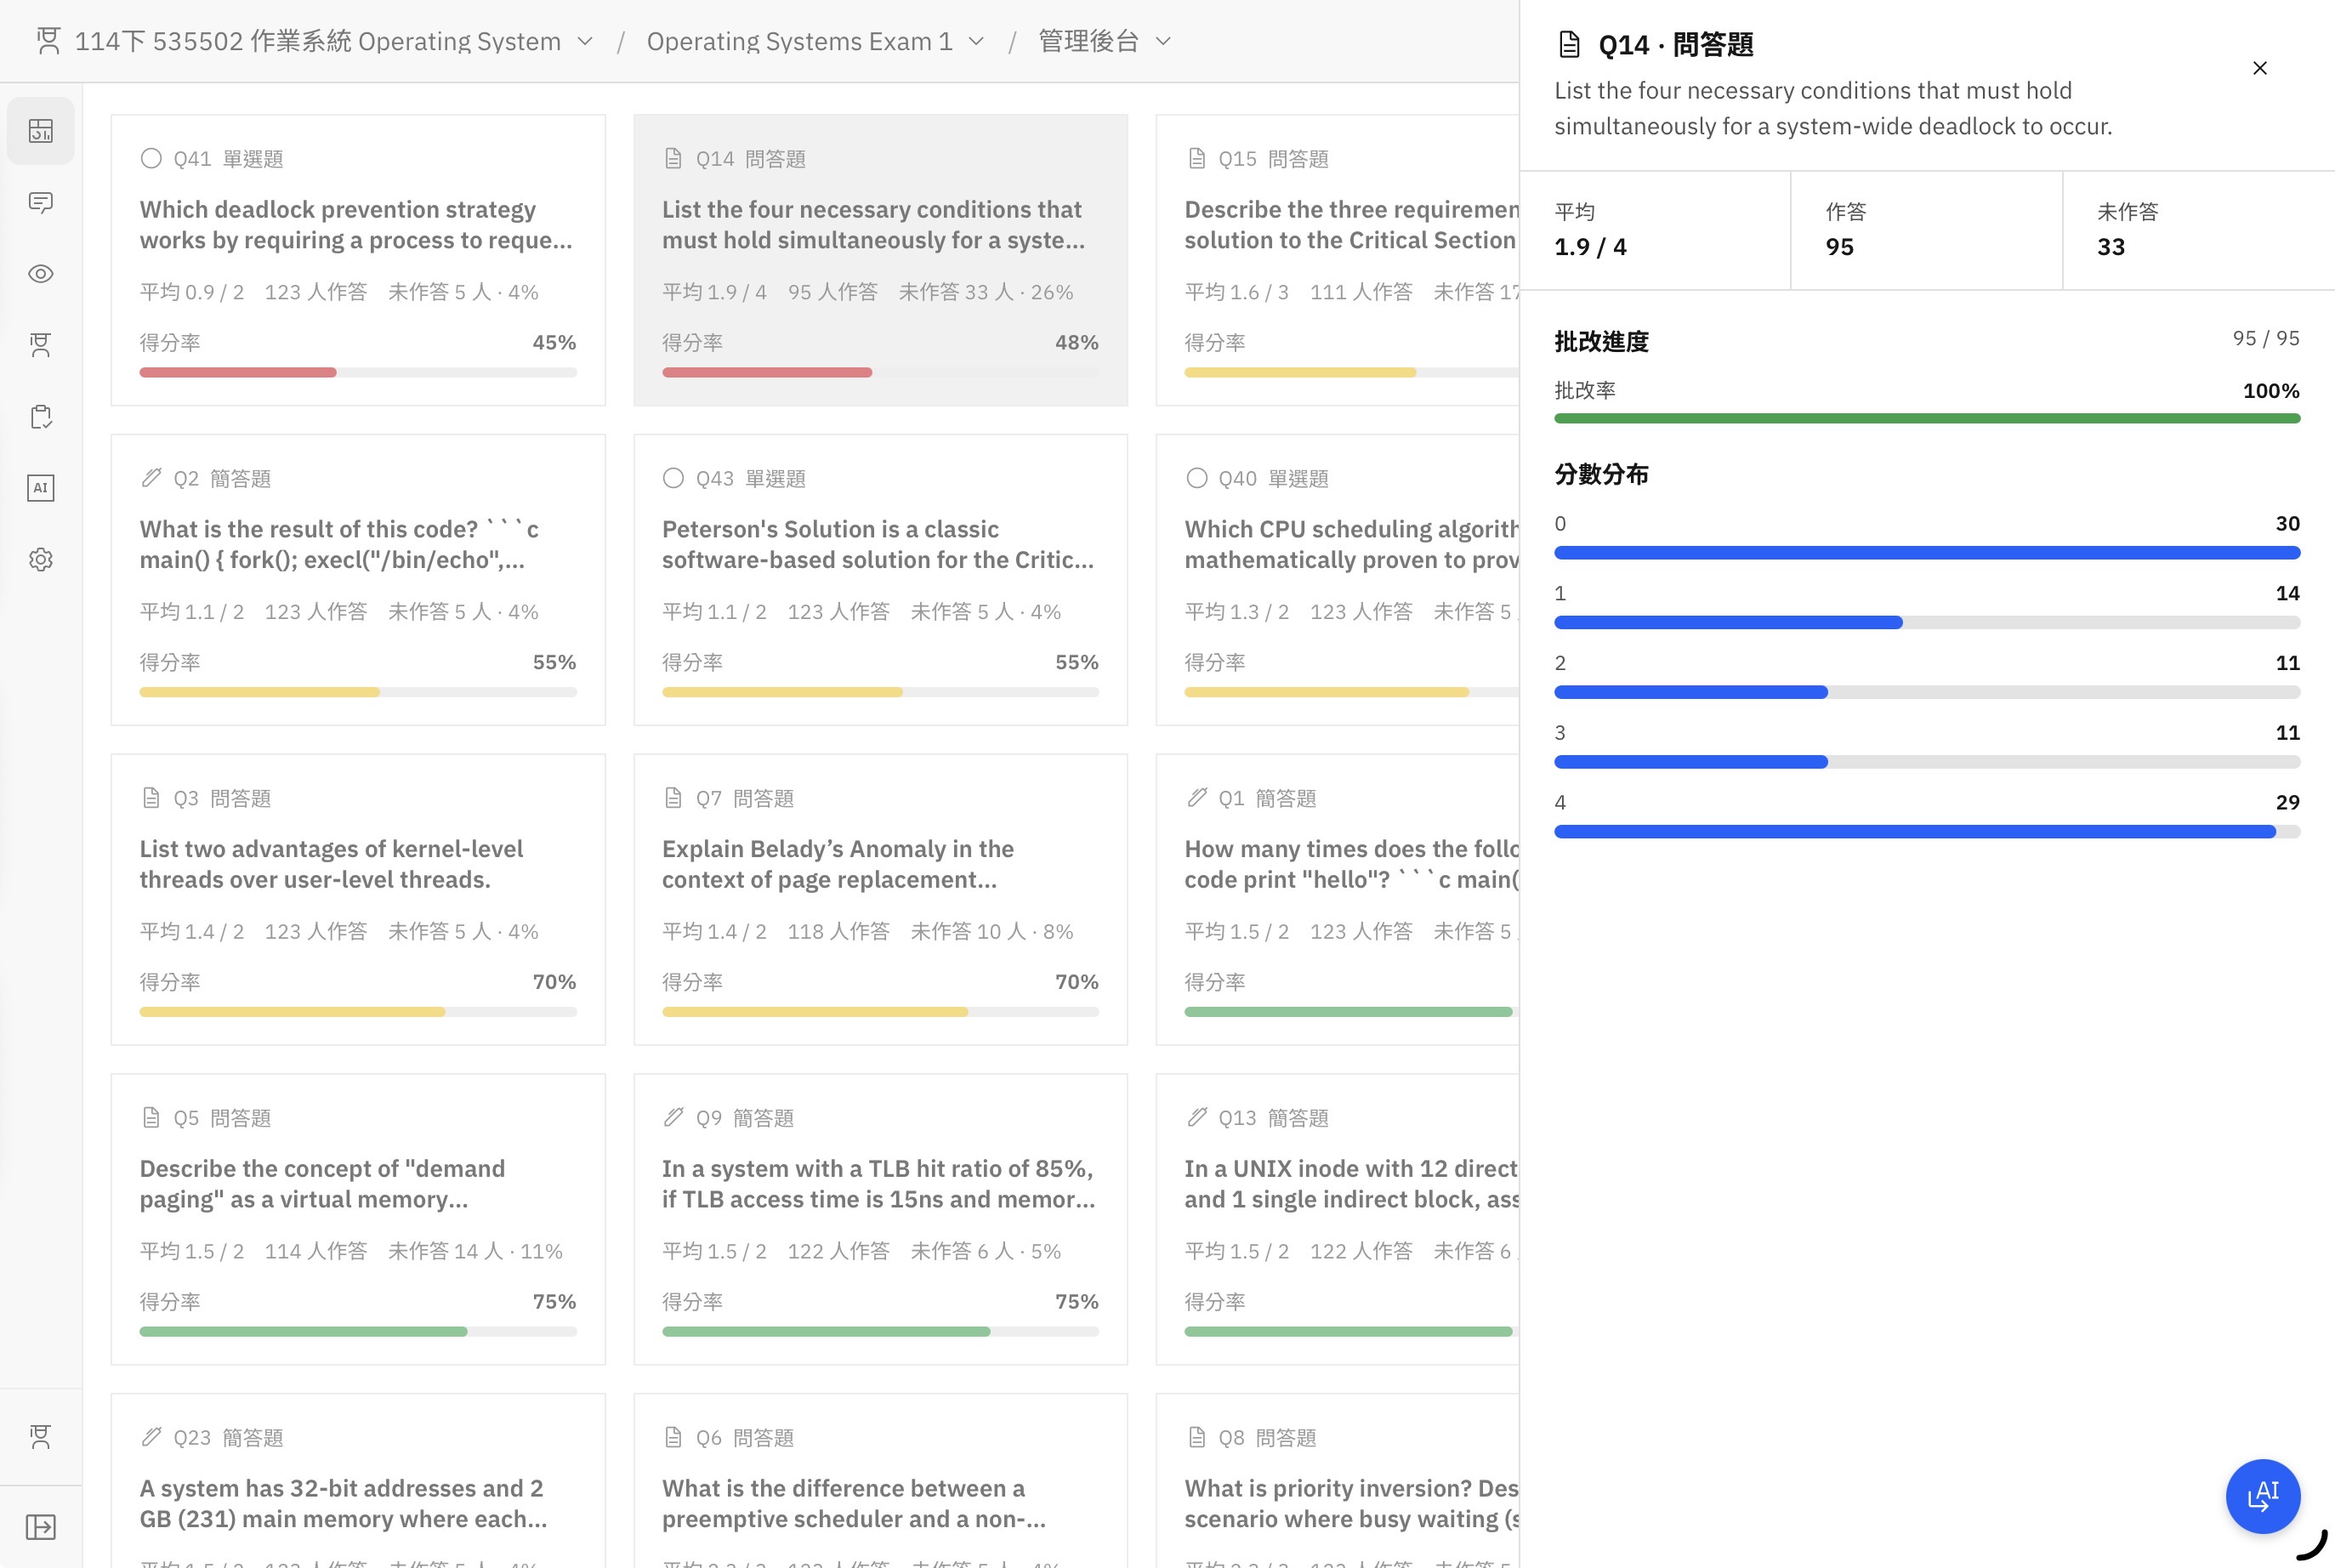2335x1568 pixels.
Task: Click the blue AI assistant floating button
Action: click(2263, 1496)
